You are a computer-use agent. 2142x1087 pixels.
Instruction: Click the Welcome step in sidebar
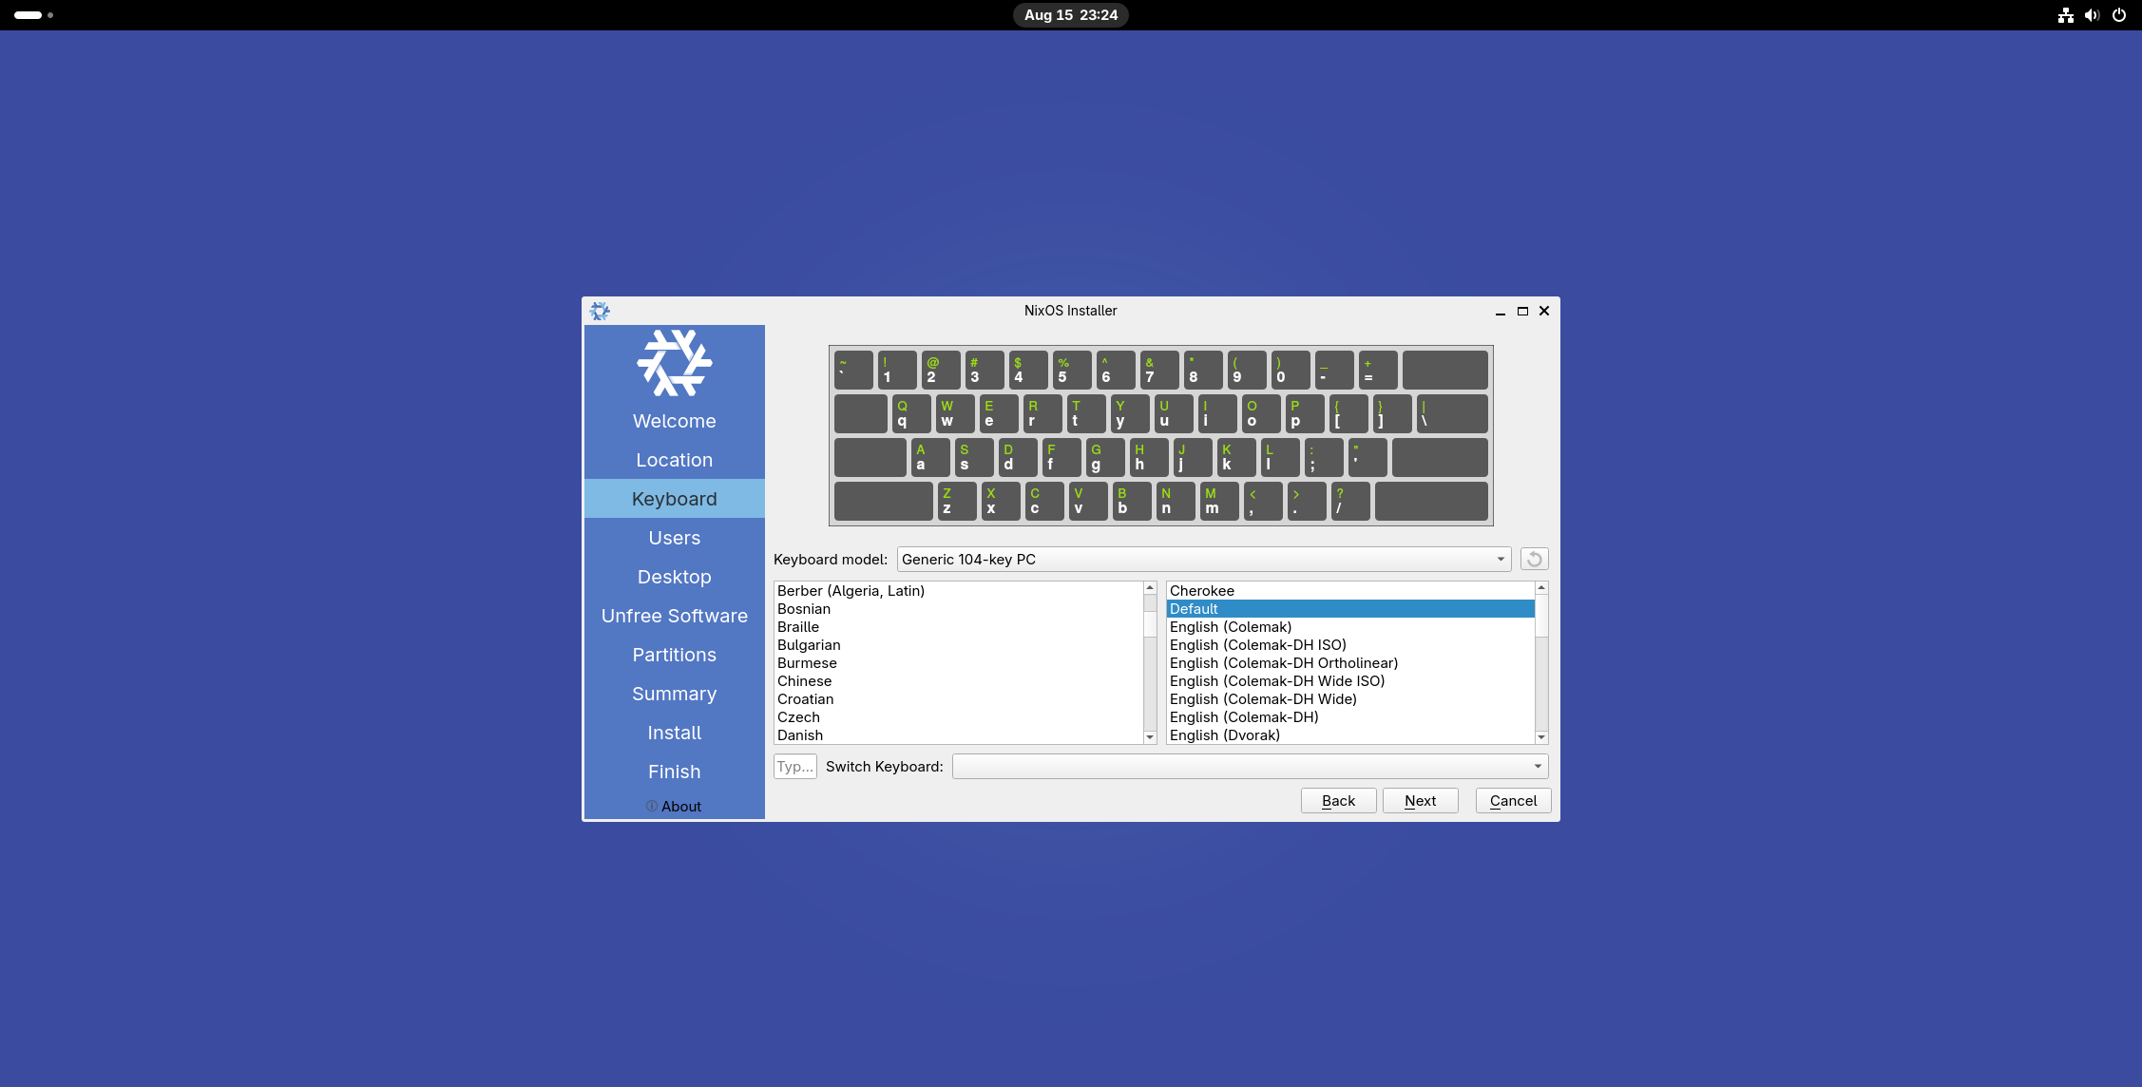click(675, 421)
